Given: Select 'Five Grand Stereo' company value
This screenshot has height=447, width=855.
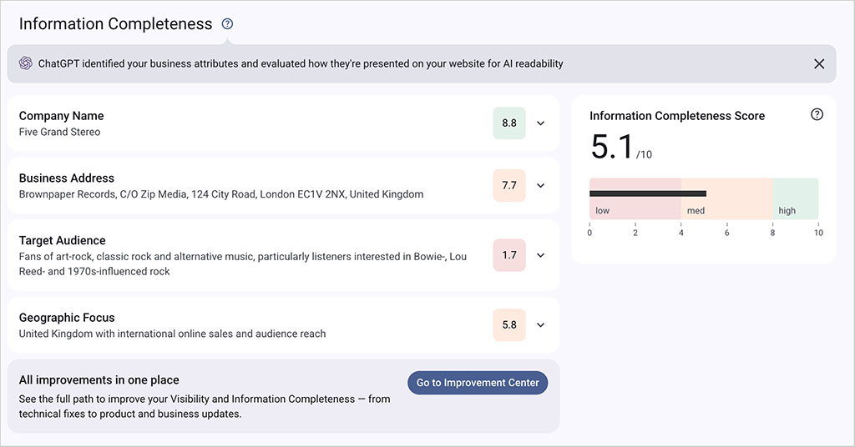Looking at the screenshot, I should (x=59, y=132).
